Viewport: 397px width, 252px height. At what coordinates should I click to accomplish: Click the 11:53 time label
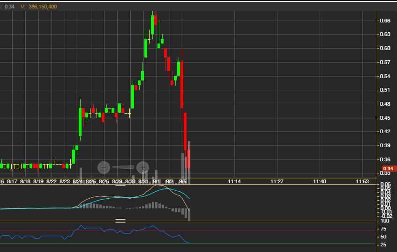pos(362,181)
